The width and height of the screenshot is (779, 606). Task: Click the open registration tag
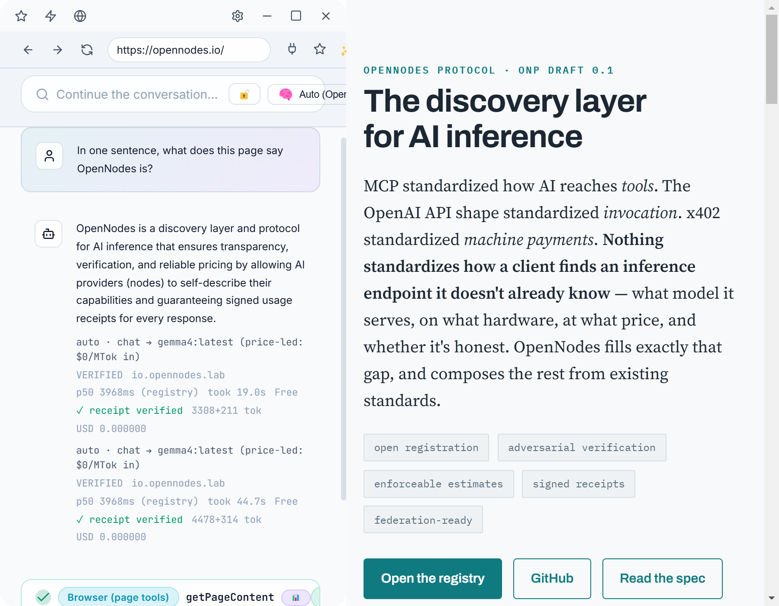click(x=426, y=448)
